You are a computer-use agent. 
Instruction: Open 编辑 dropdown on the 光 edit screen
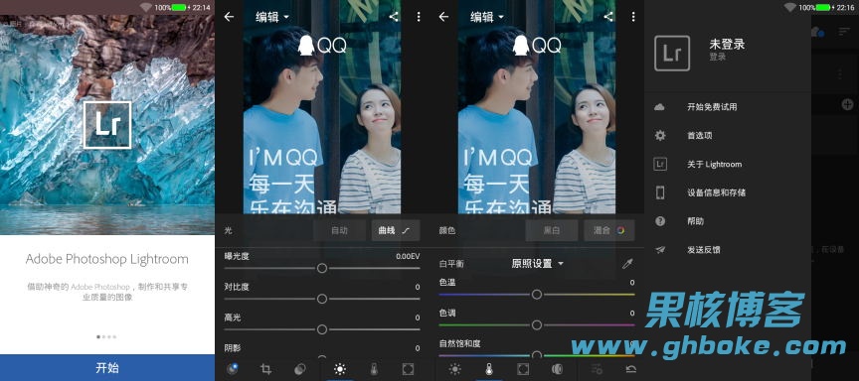[272, 17]
